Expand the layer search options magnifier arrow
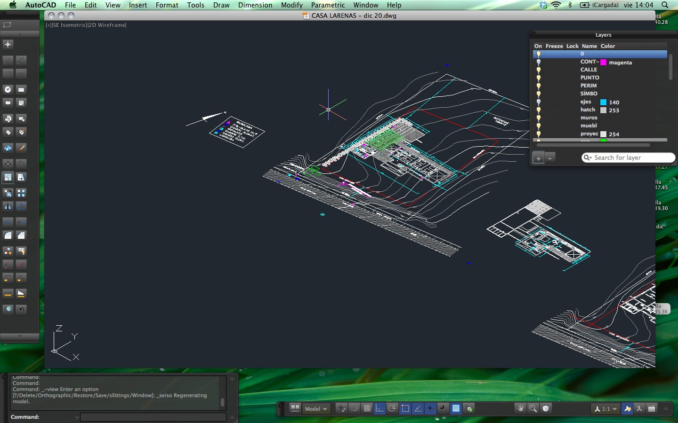This screenshot has height=423, width=678. pos(588,158)
